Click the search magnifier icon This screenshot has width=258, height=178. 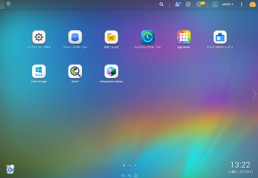pos(162,4)
